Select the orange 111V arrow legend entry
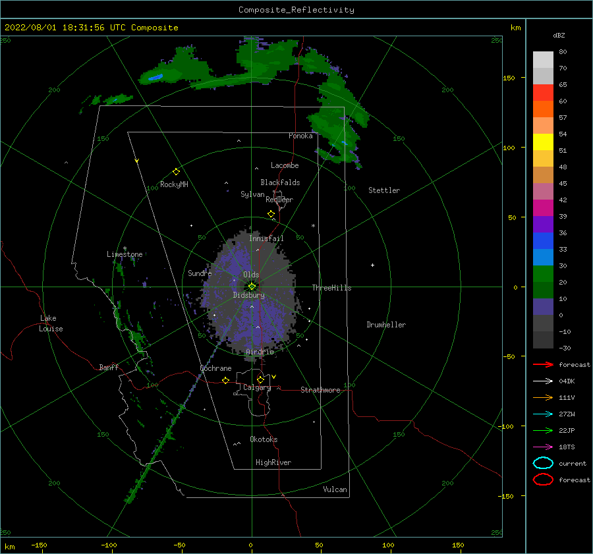The height and width of the screenshot is (554, 593). [x=543, y=397]
